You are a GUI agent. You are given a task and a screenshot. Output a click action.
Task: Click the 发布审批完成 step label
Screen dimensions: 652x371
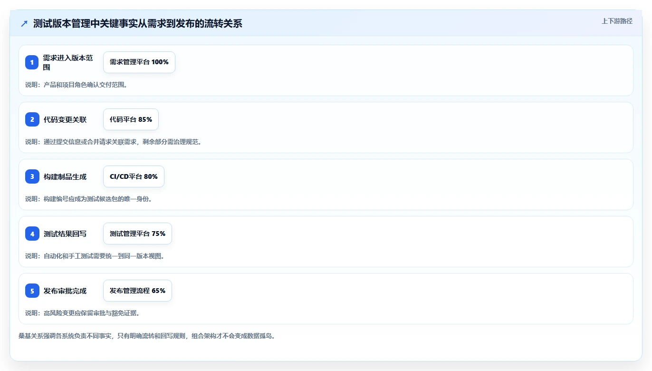coord(65,291)
